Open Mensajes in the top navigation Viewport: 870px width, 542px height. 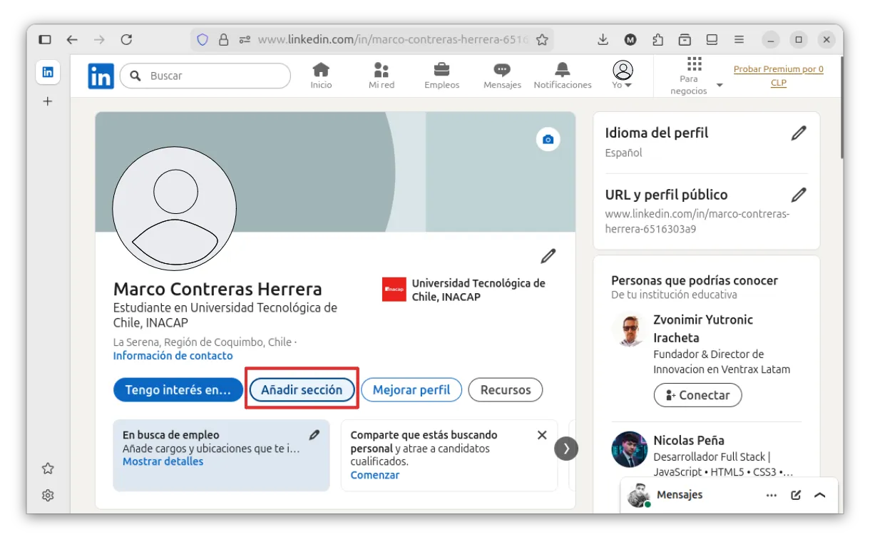502,76
